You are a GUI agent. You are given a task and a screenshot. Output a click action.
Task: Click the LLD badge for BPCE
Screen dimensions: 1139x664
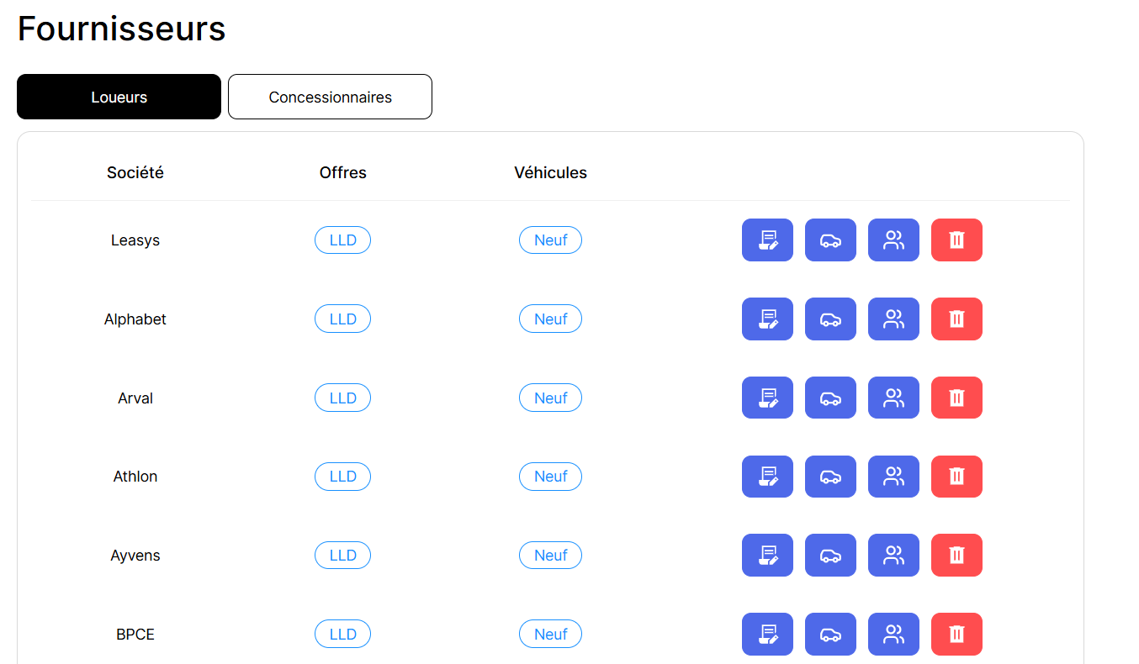pos(342,635)
